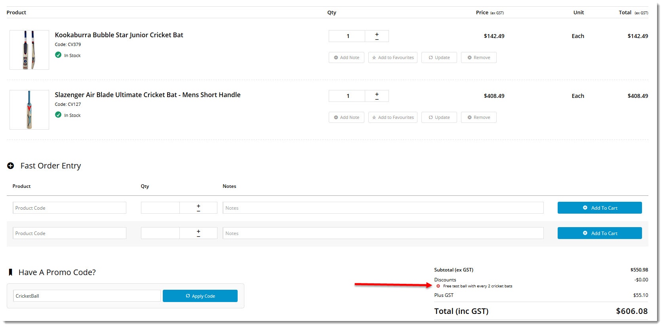Image resolution: width=663 pixels, height=327 pixels.
Task: Decrease quantity of the Kookaburra bat
Action: click(377, 39)
